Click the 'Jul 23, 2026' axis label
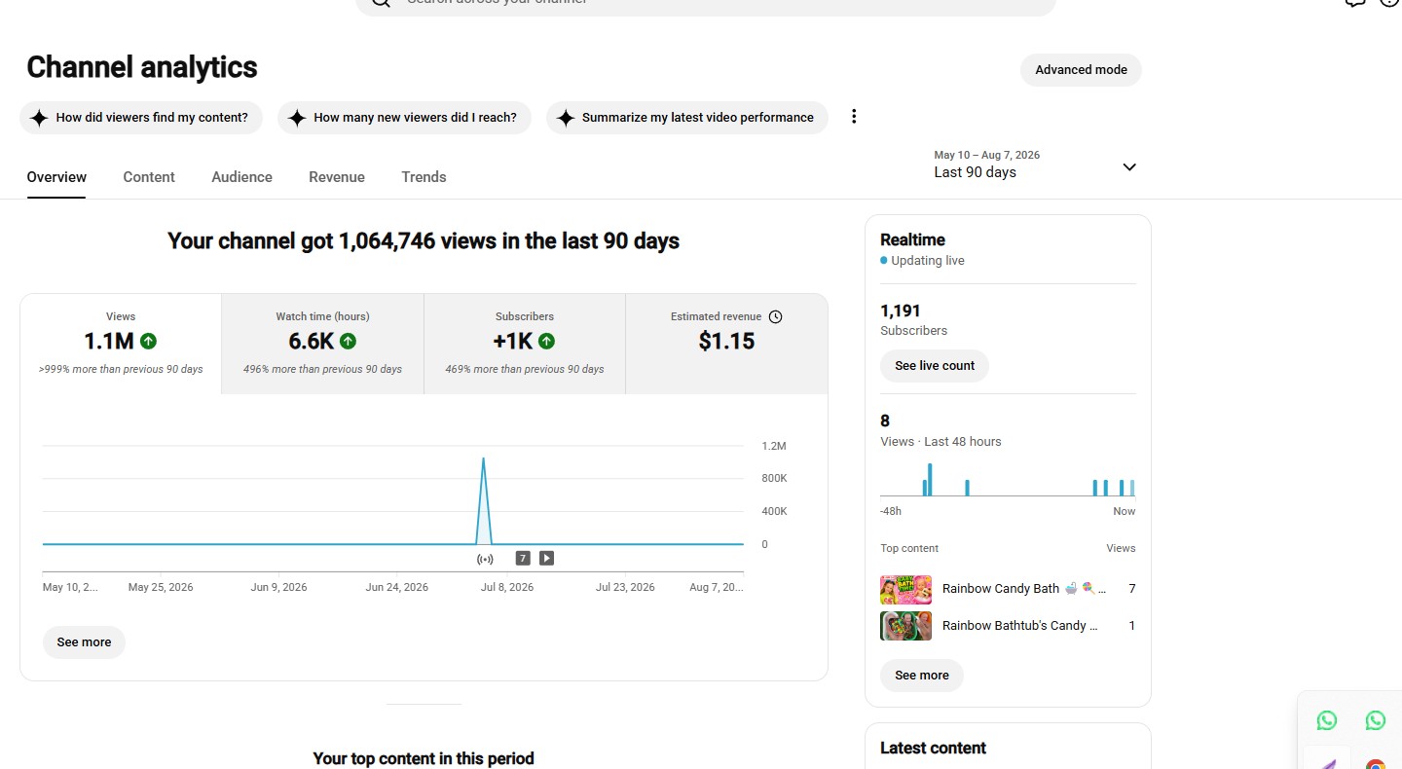The height and width of the screenshot is (769, 1402). (625, 588)
